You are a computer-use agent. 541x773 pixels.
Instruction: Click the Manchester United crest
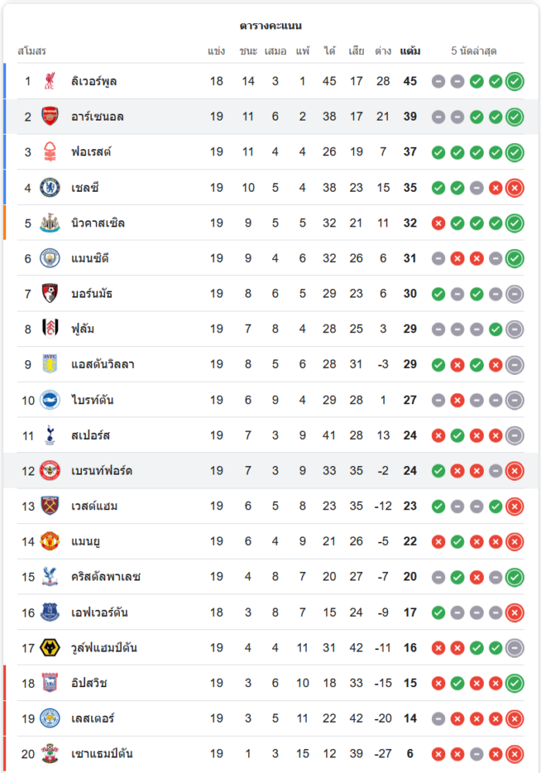point(49,541)
